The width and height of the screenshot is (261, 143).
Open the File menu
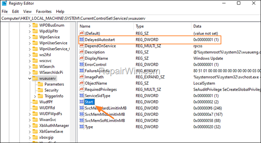point(5,11)
